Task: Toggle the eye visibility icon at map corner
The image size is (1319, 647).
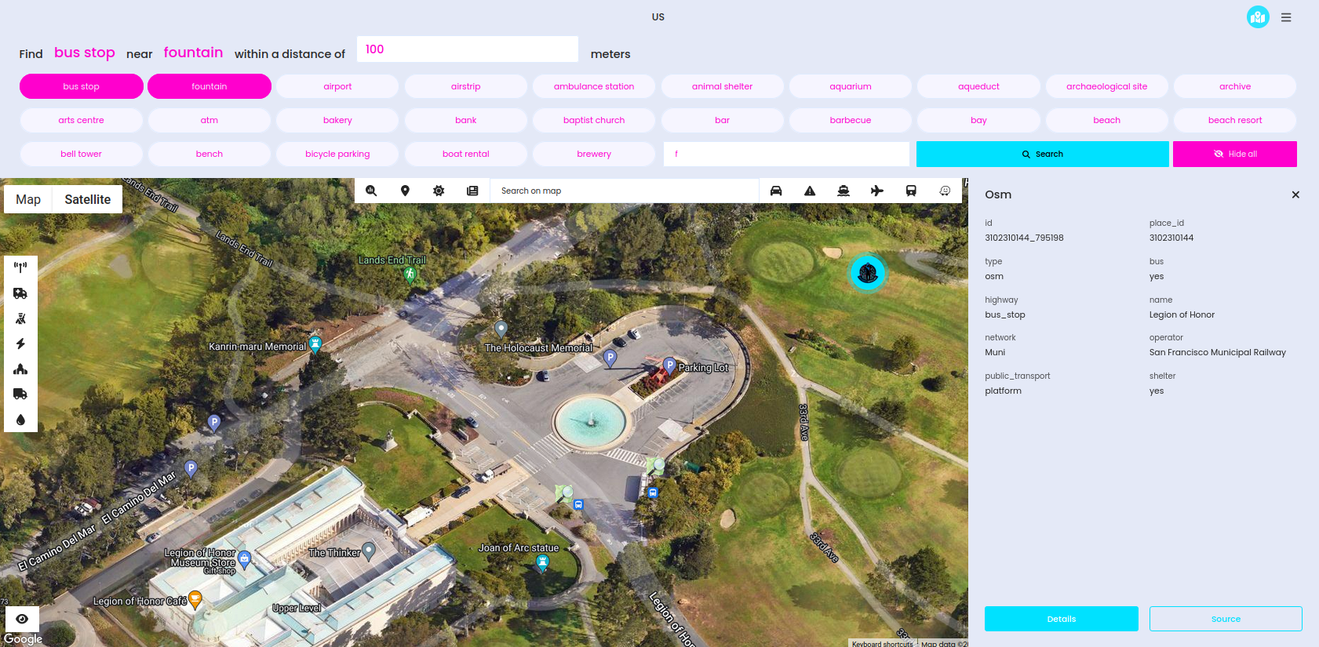Action: coord(22,619)
